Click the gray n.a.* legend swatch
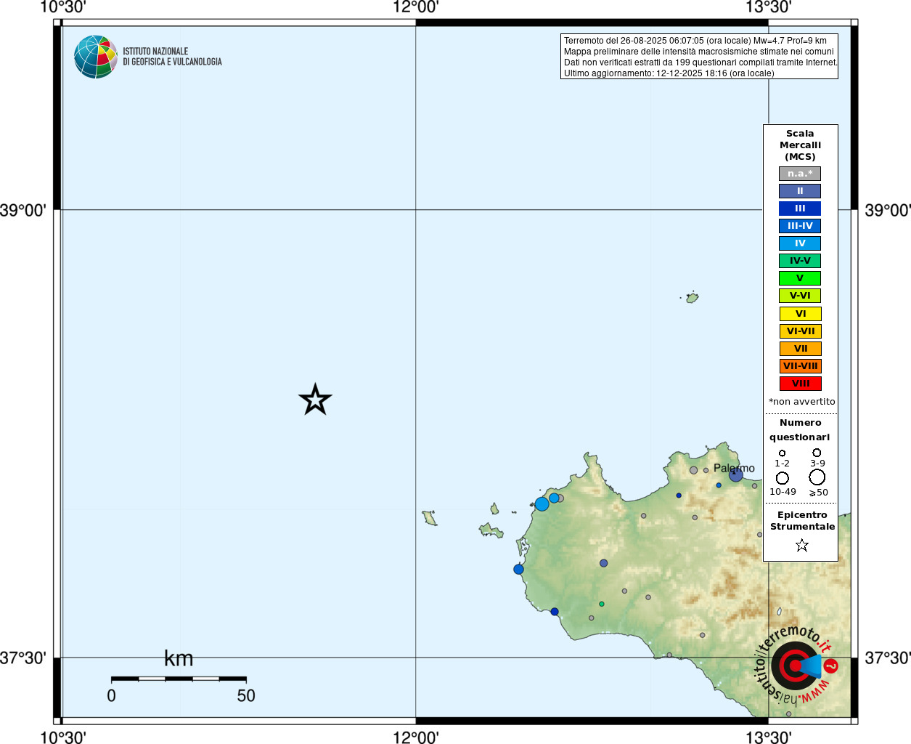This screenshot has width=911, height=744. tap(800, 174)
